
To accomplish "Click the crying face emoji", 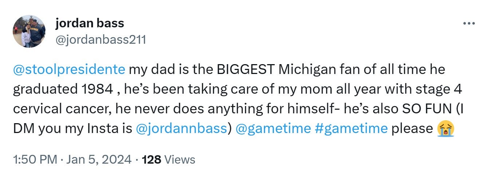I will 444,129.
